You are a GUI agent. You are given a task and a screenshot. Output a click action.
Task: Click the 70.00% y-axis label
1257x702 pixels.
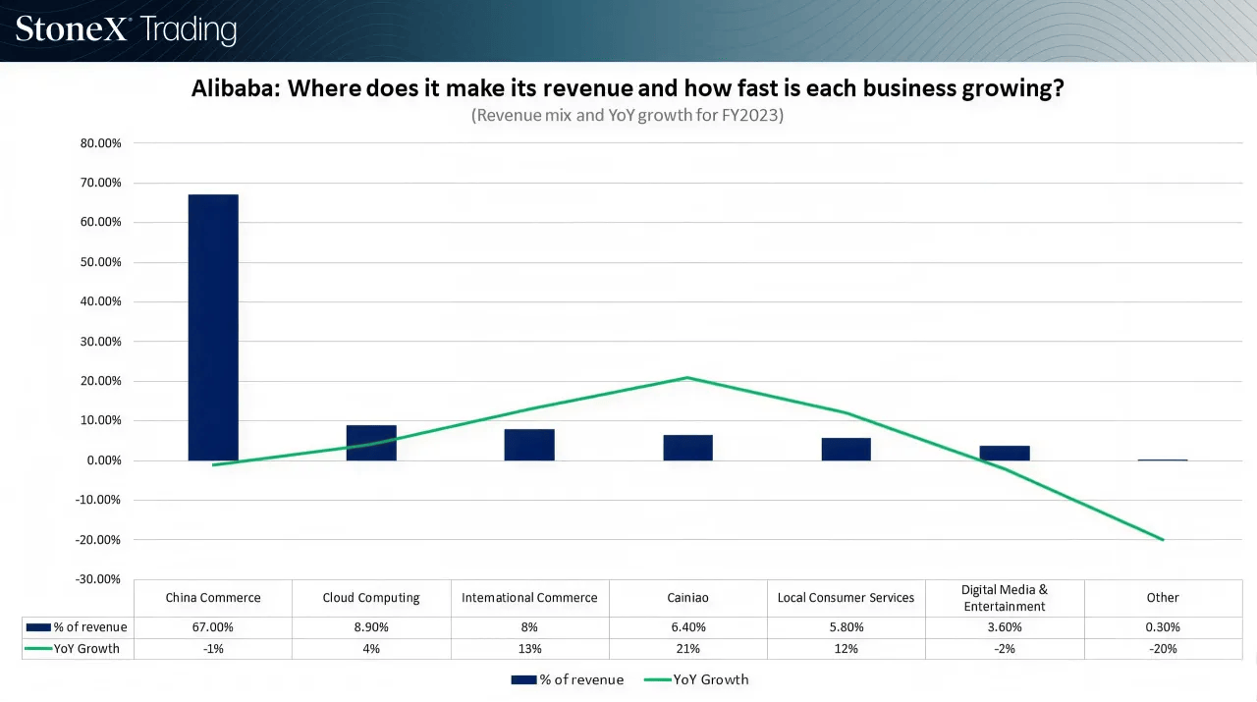(x=100, y=183)
